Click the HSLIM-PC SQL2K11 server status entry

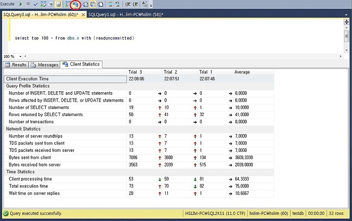[x=215, y=213]
